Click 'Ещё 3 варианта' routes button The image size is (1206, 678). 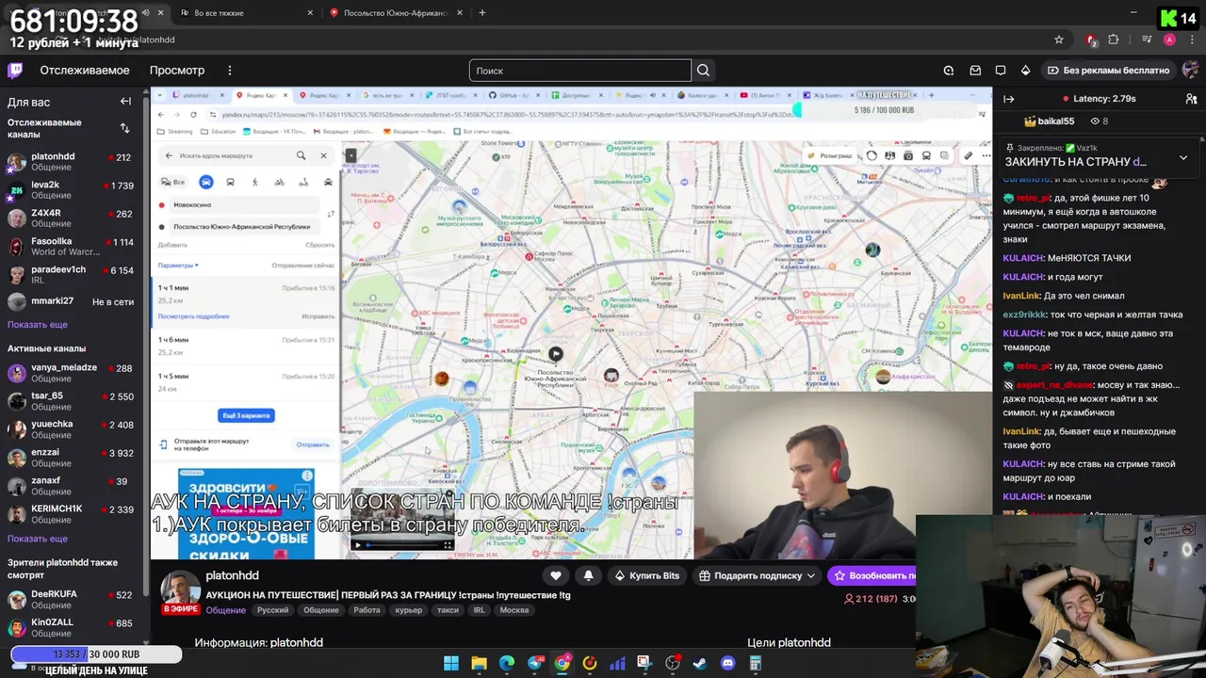(246, 415)
